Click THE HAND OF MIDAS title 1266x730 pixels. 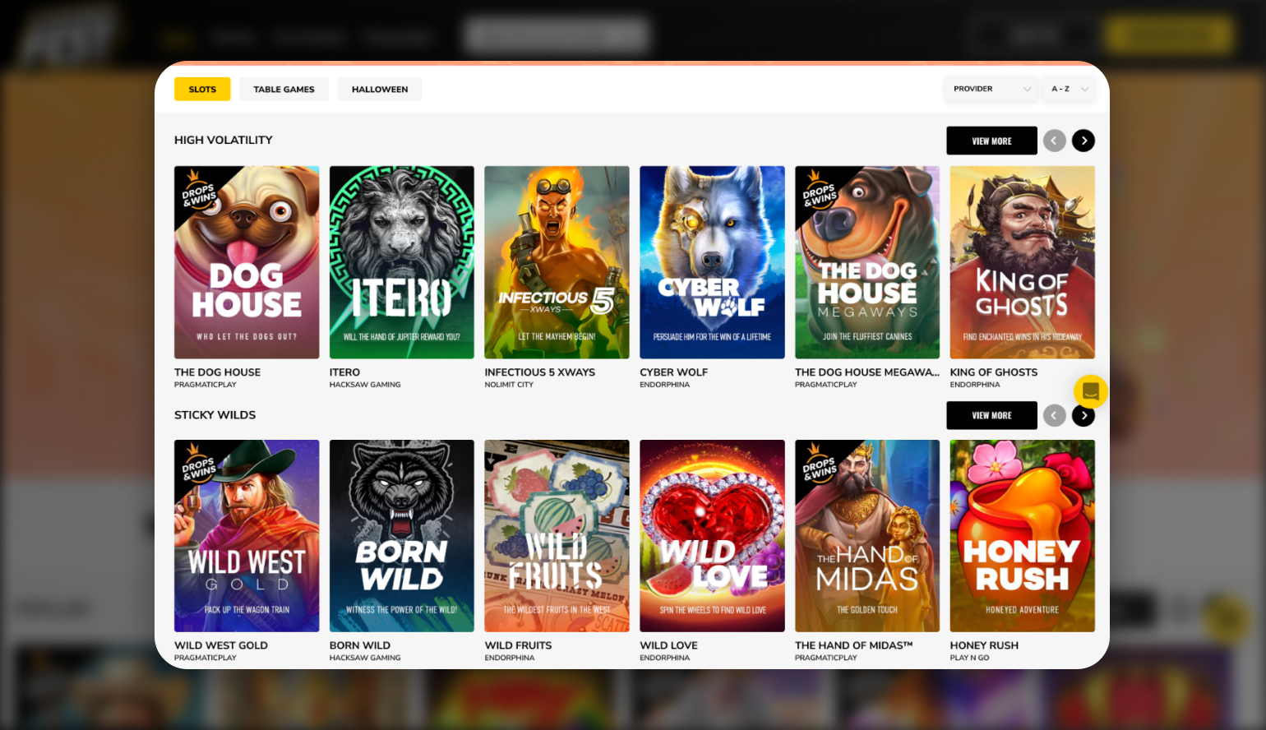[853, 645]
